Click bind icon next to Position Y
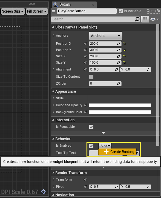The image size is (161, 198). pos(85,50)
